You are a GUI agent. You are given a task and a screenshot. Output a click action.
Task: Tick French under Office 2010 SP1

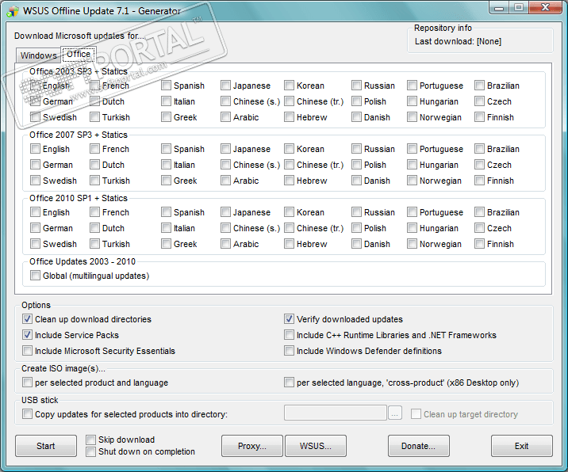(94, 212)
